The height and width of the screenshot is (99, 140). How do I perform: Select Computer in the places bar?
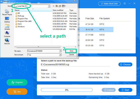click(7, 34)
